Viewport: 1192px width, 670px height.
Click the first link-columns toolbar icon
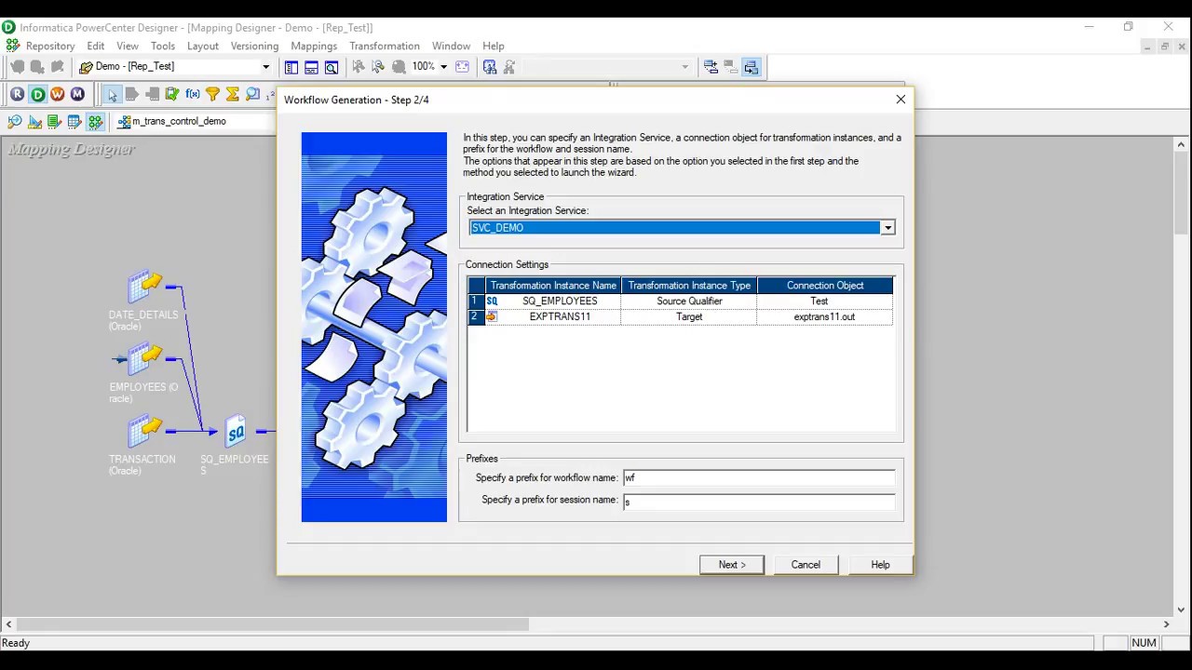point(711,67)
